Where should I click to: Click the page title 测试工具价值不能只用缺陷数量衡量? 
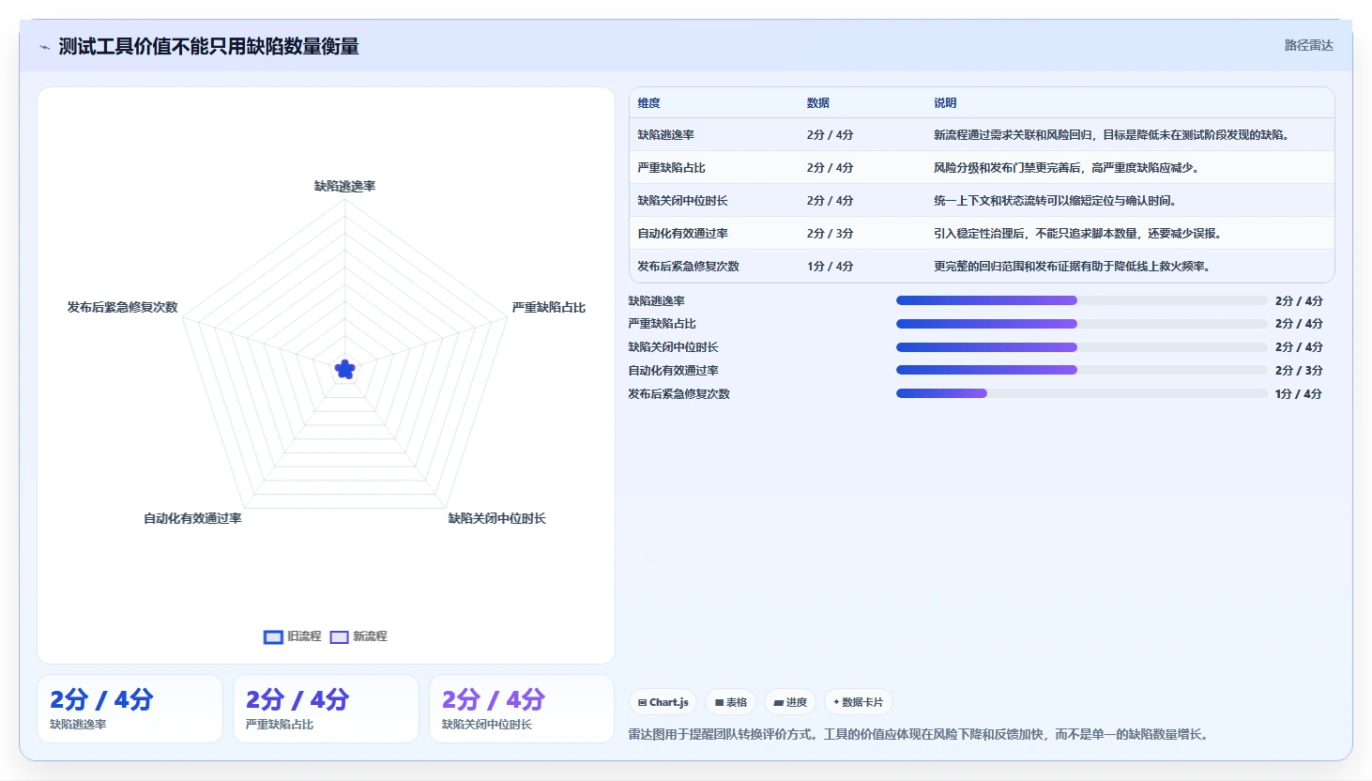tap(208, 46)
